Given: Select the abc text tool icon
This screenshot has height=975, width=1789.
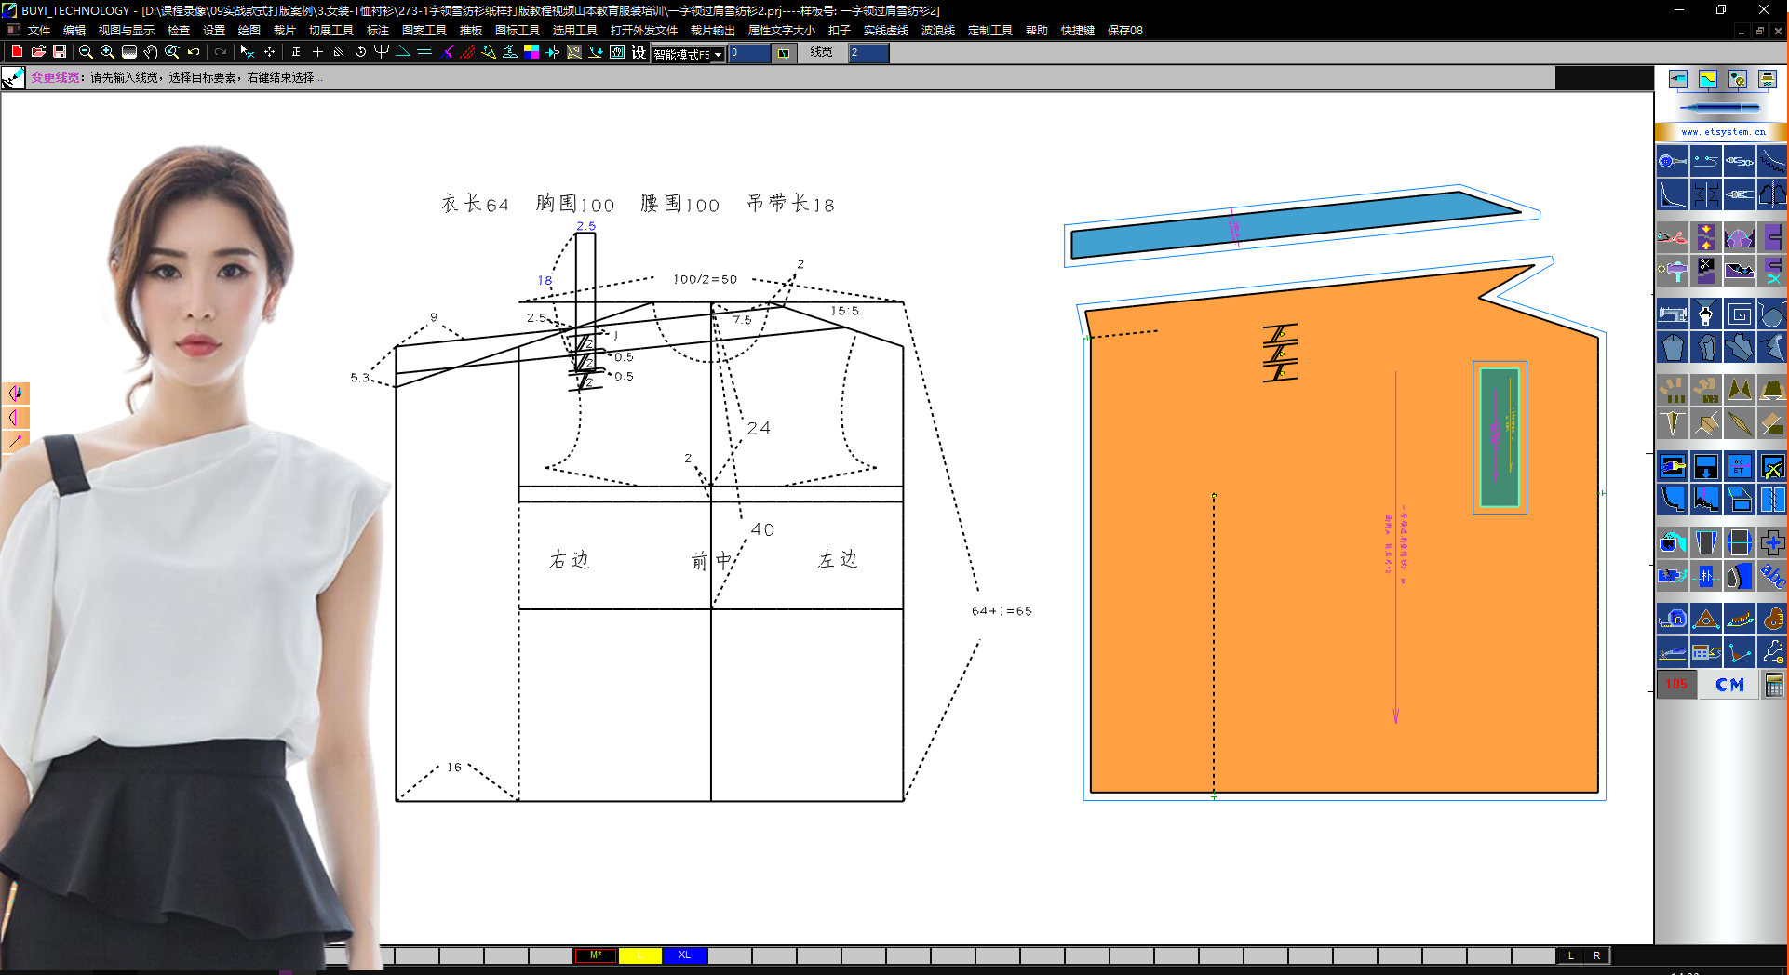Looking at the screenshot, I should (x=1772, y=576).
